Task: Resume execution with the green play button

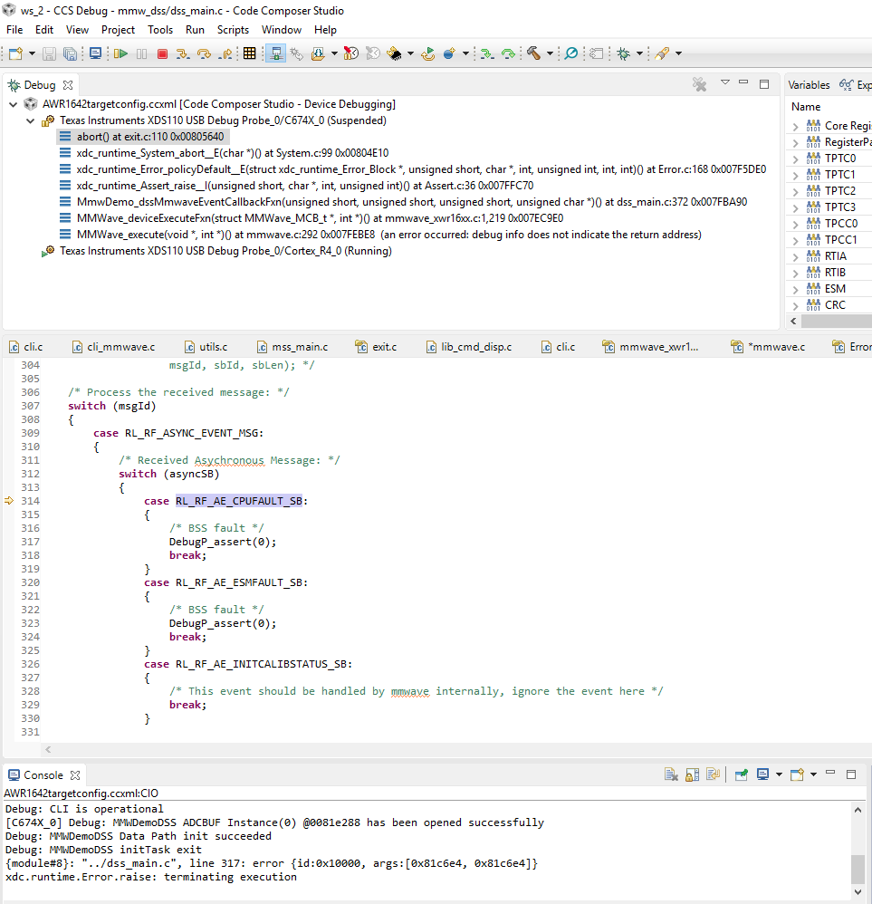Action: [120, 53]
